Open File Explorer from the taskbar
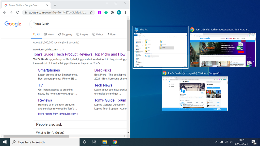The height and width of the screenshot is (146, 260). (105, 142)
